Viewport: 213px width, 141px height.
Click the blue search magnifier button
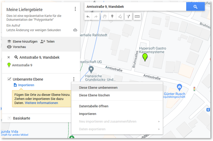point(195,7)
